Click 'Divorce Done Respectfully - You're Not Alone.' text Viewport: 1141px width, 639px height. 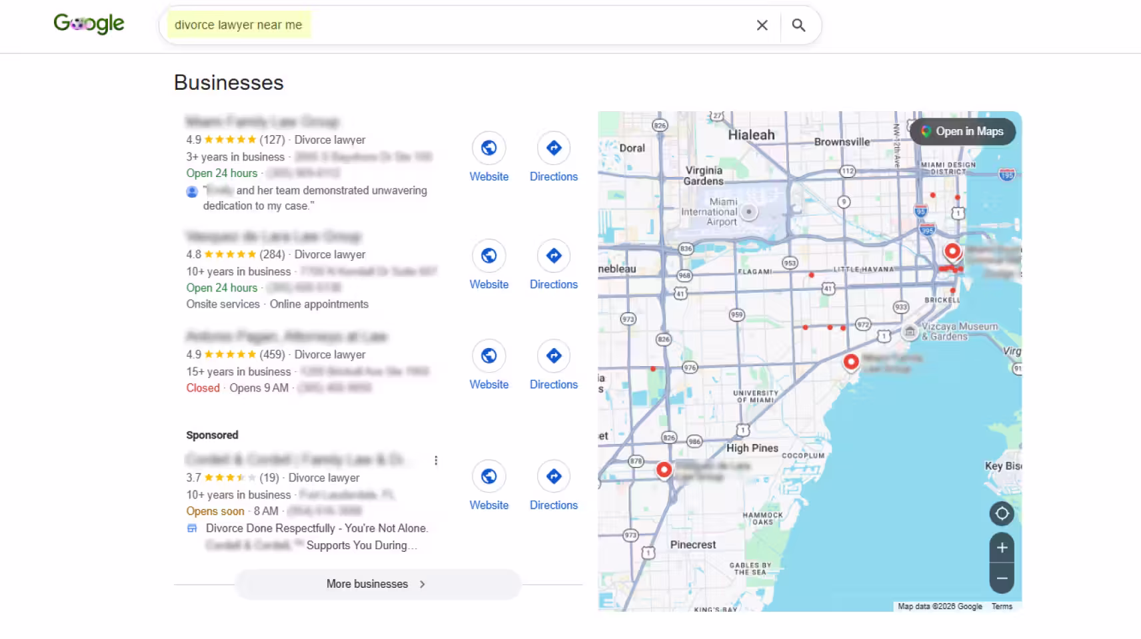tap(317, 528)
